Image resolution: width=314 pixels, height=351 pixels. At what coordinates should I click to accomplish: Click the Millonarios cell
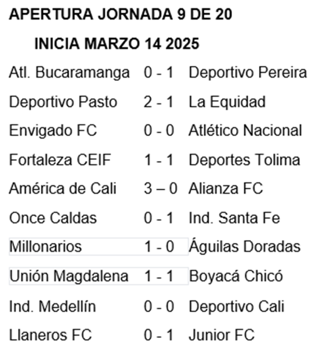[x=99, y=246]
